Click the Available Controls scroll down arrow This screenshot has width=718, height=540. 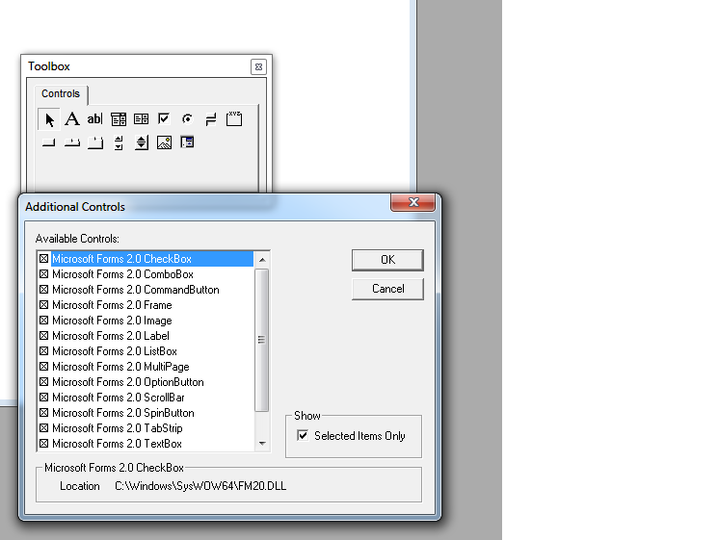[262, 443]
